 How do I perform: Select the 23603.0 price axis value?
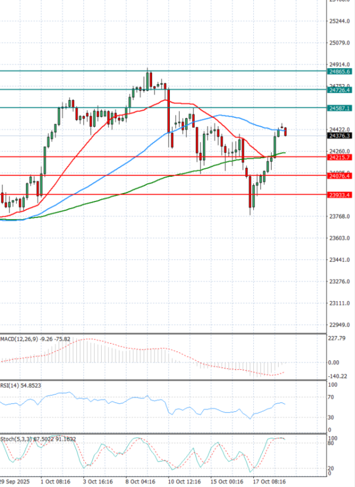[x=340, y=238]
